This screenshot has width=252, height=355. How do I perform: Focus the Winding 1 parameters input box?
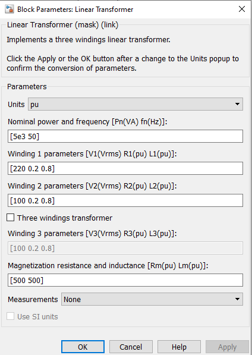pyautogui.click(x=125, y=168)
